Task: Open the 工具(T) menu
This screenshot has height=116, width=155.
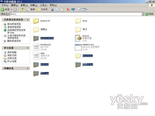Action: tap(43, 5)
